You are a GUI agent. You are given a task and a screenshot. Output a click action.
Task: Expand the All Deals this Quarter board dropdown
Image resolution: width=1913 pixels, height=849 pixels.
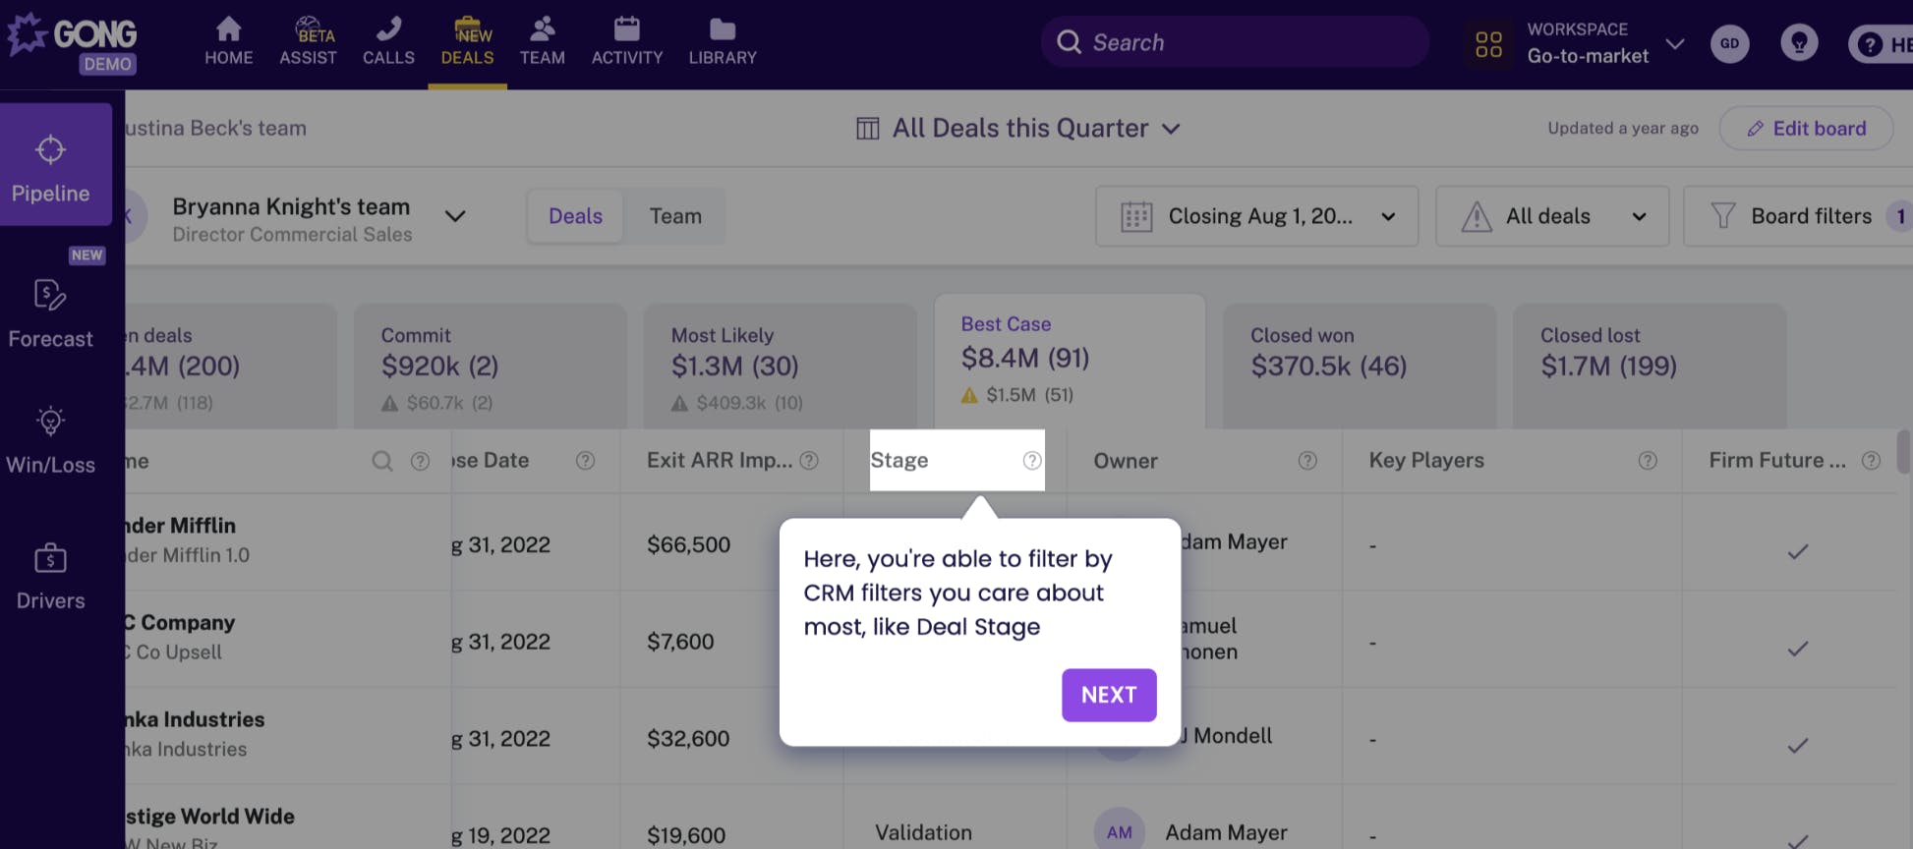(1018, 128)
